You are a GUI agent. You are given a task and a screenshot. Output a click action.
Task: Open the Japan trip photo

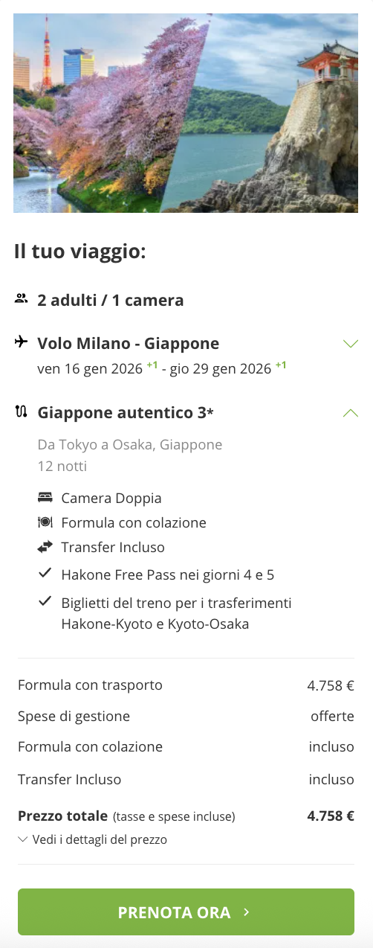(x=186, y=113)
